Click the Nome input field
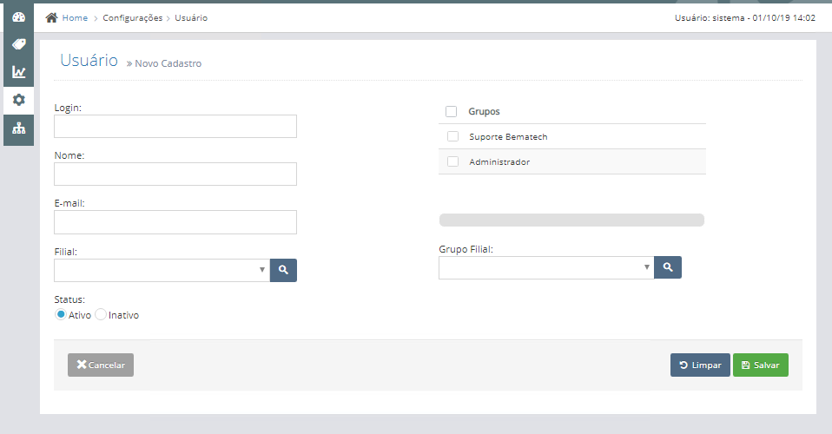 [175, 174]
